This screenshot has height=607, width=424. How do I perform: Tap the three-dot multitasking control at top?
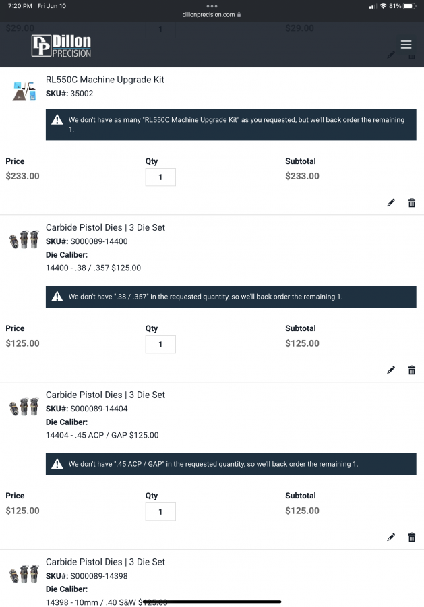click(212, 6)
